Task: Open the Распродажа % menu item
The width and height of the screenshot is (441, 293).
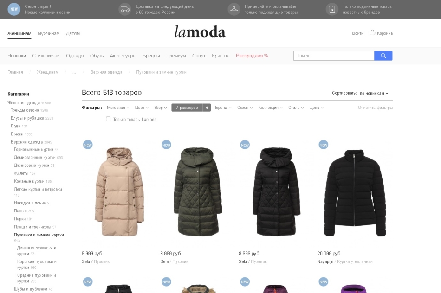Action: (x=252, y=56)
